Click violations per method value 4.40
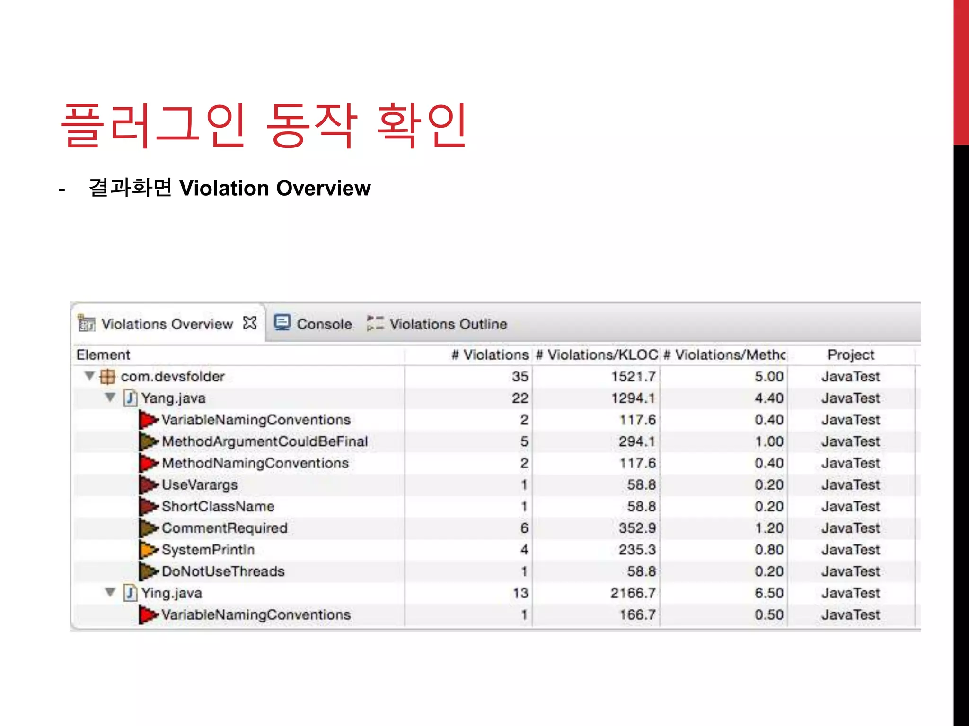Viewport: 969px width, 726px height. 769,398
